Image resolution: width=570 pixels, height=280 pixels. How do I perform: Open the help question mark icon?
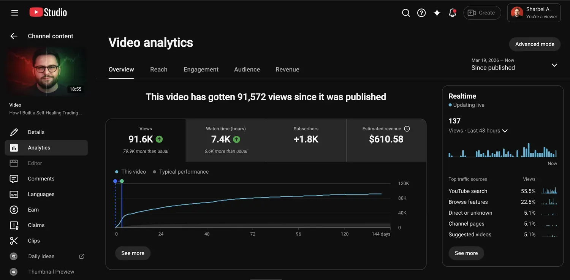421,13
